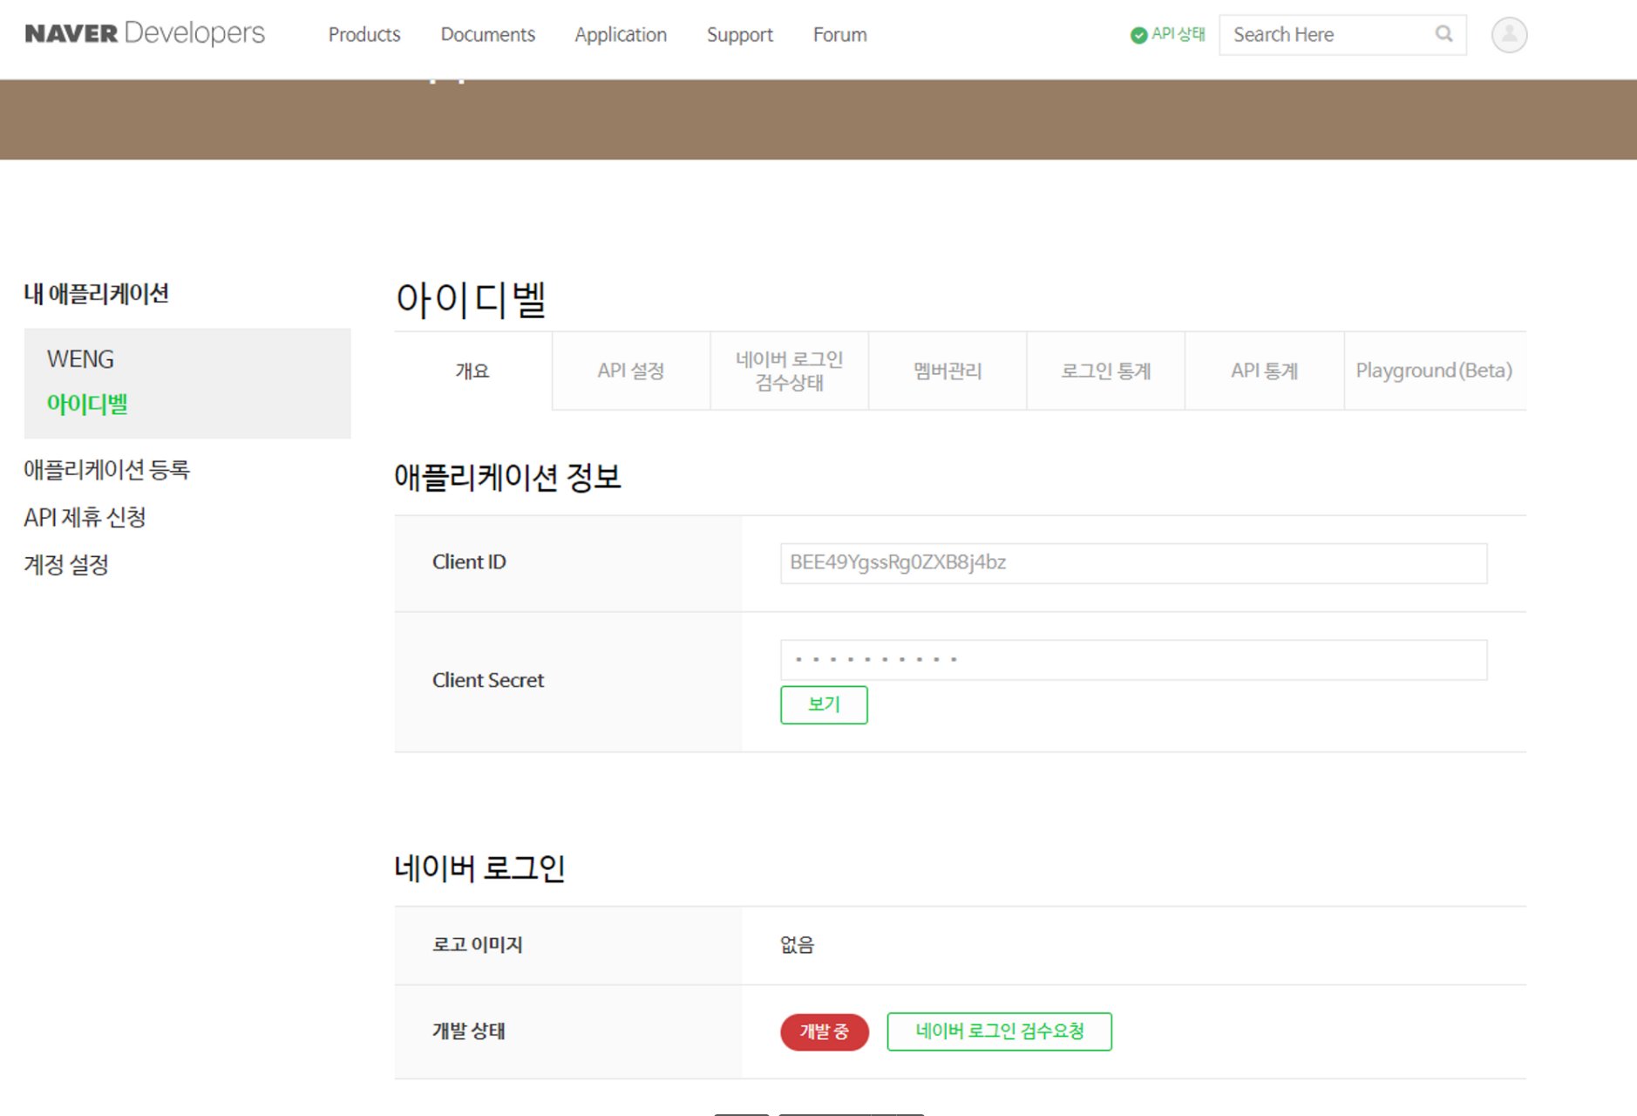The height and width of the screenshot is (1116, 1637).
Task: Switch to the Playground (Beta) tab
Action: pos(1435,371)
